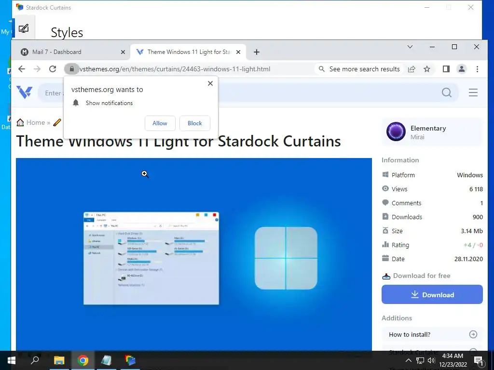Click Chrome icon in the taskbar
The width and height of the screenshot is (494, 370).
coord(83,360)
